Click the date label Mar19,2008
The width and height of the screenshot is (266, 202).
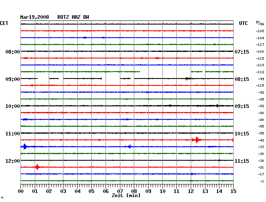(x=35, y=17)
